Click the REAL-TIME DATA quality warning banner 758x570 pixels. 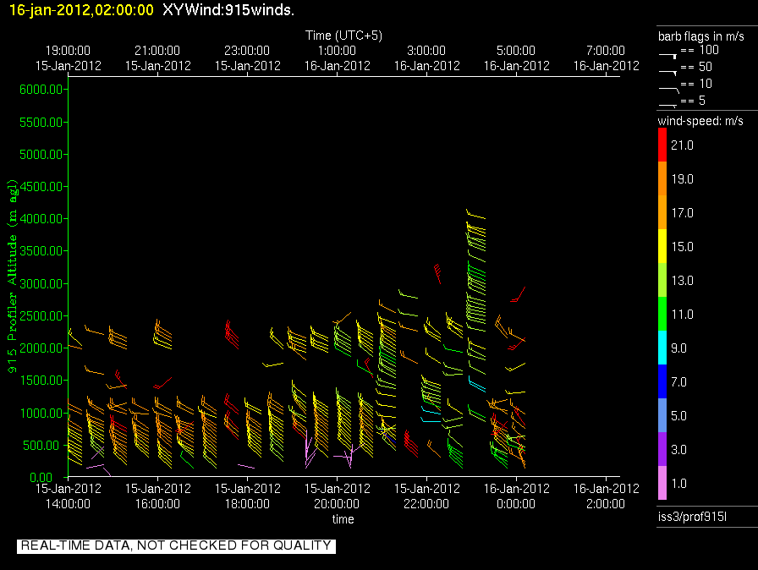click(176, 546)
